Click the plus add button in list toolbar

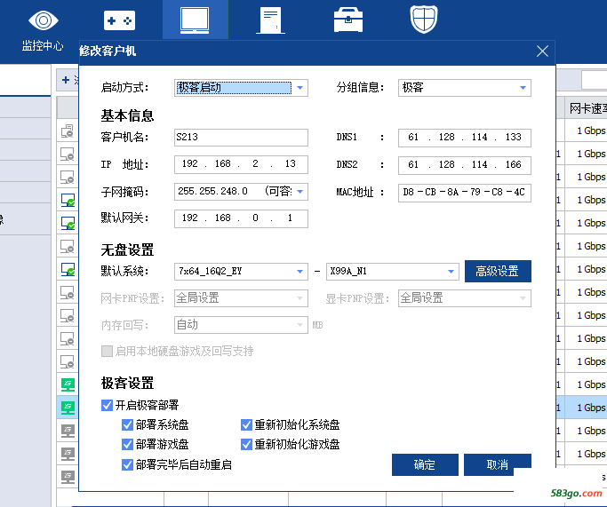[66, 80]
